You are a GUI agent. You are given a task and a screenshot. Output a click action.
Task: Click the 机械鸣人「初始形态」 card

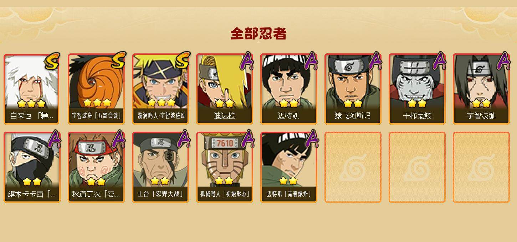225,167
